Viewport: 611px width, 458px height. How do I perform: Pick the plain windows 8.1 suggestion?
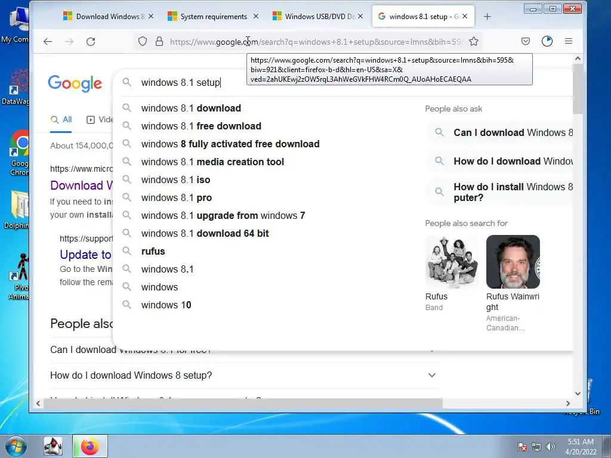coord(167,269)
